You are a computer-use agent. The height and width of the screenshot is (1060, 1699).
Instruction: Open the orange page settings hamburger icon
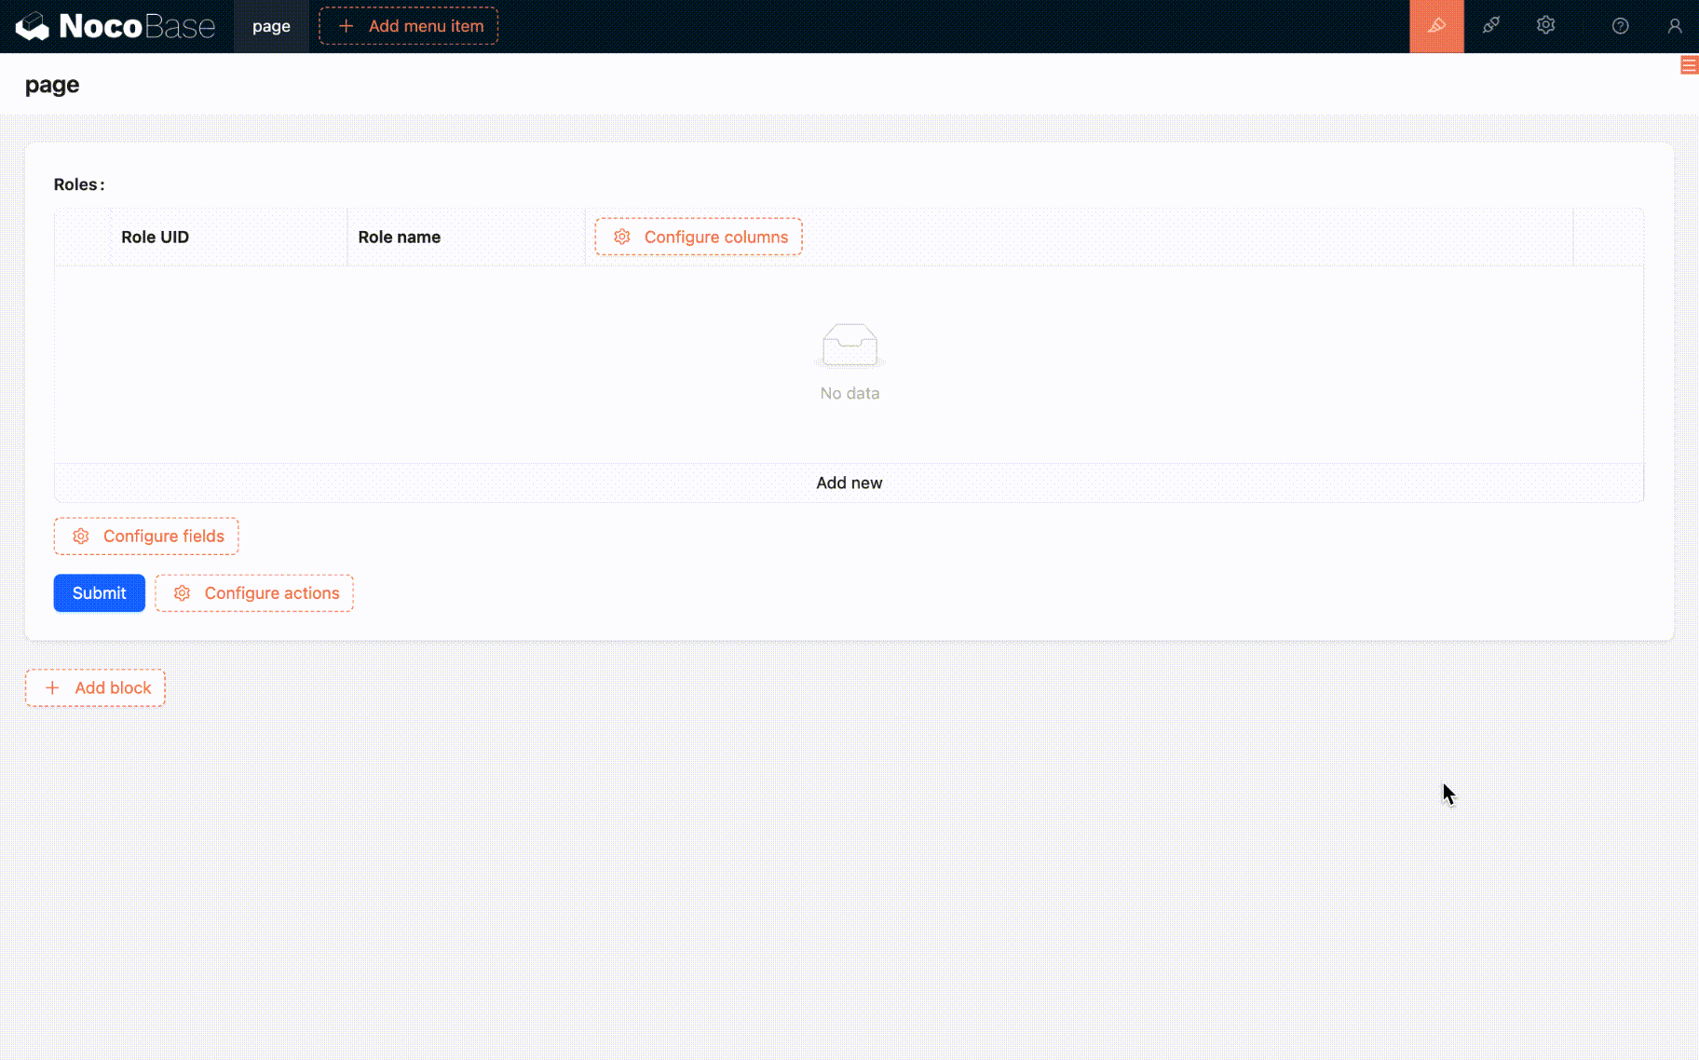click(x=1688, y=65)
